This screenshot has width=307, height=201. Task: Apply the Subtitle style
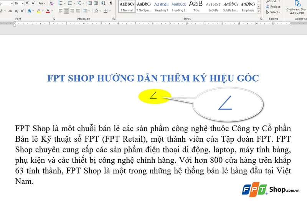213,7
